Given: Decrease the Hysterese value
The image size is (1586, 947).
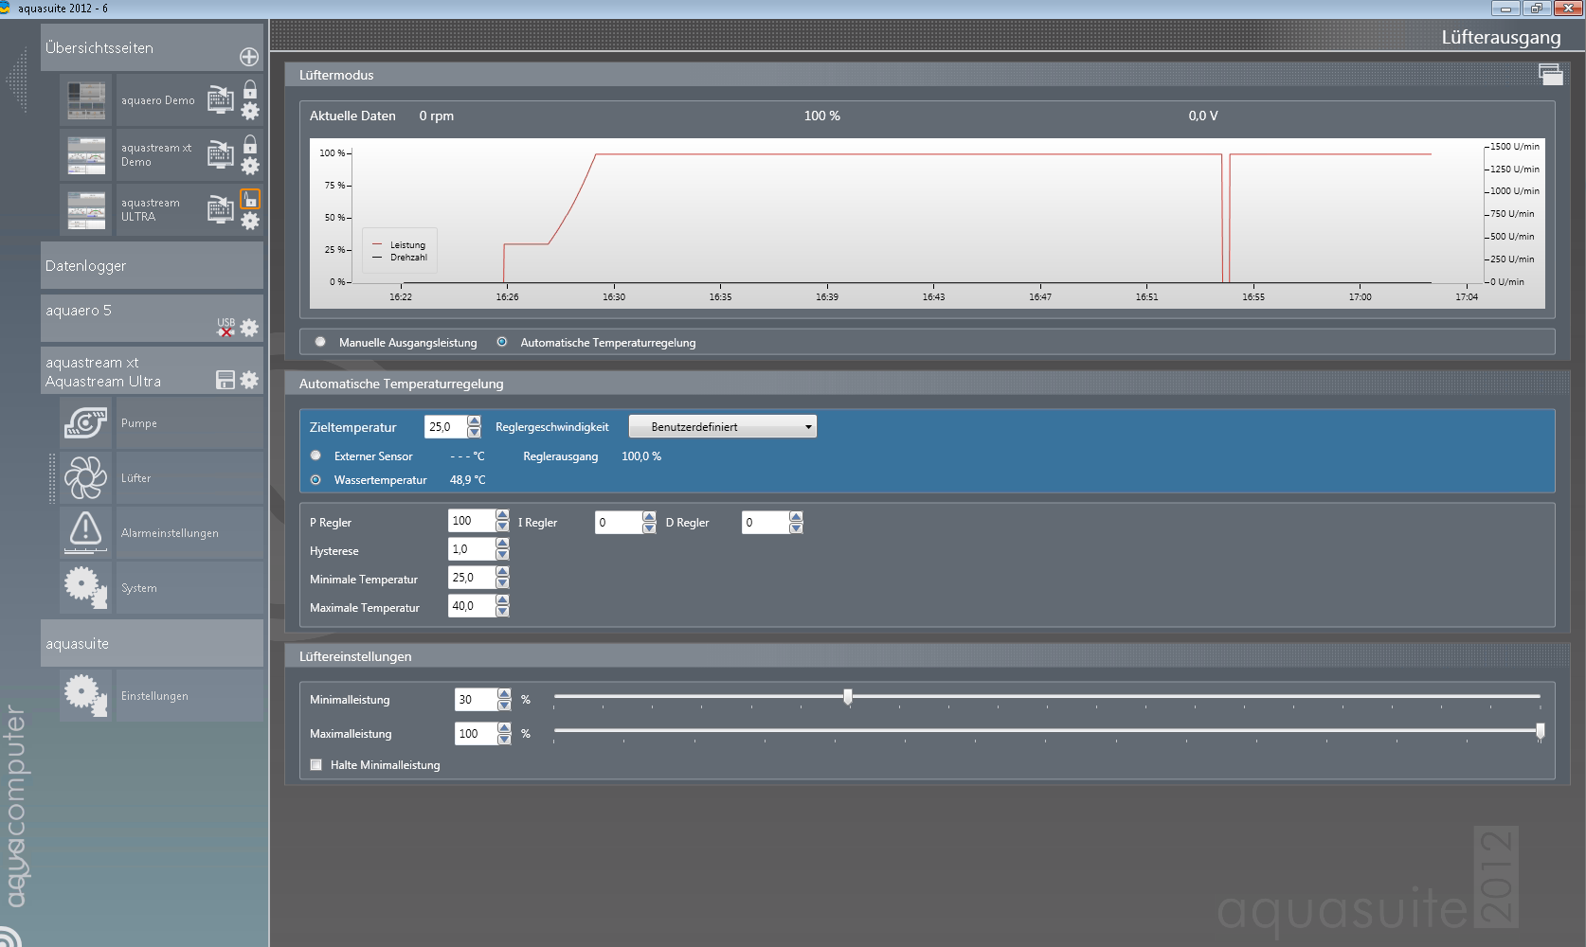Looking at the screenshot, I should point(503,555).
